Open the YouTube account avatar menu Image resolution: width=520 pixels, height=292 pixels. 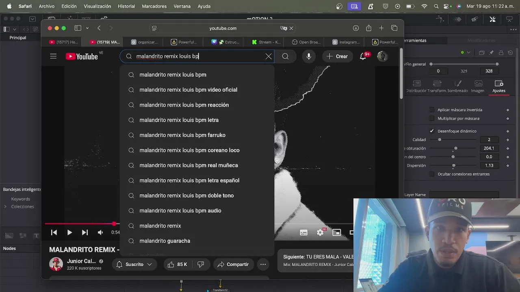(x=382, y=56)
